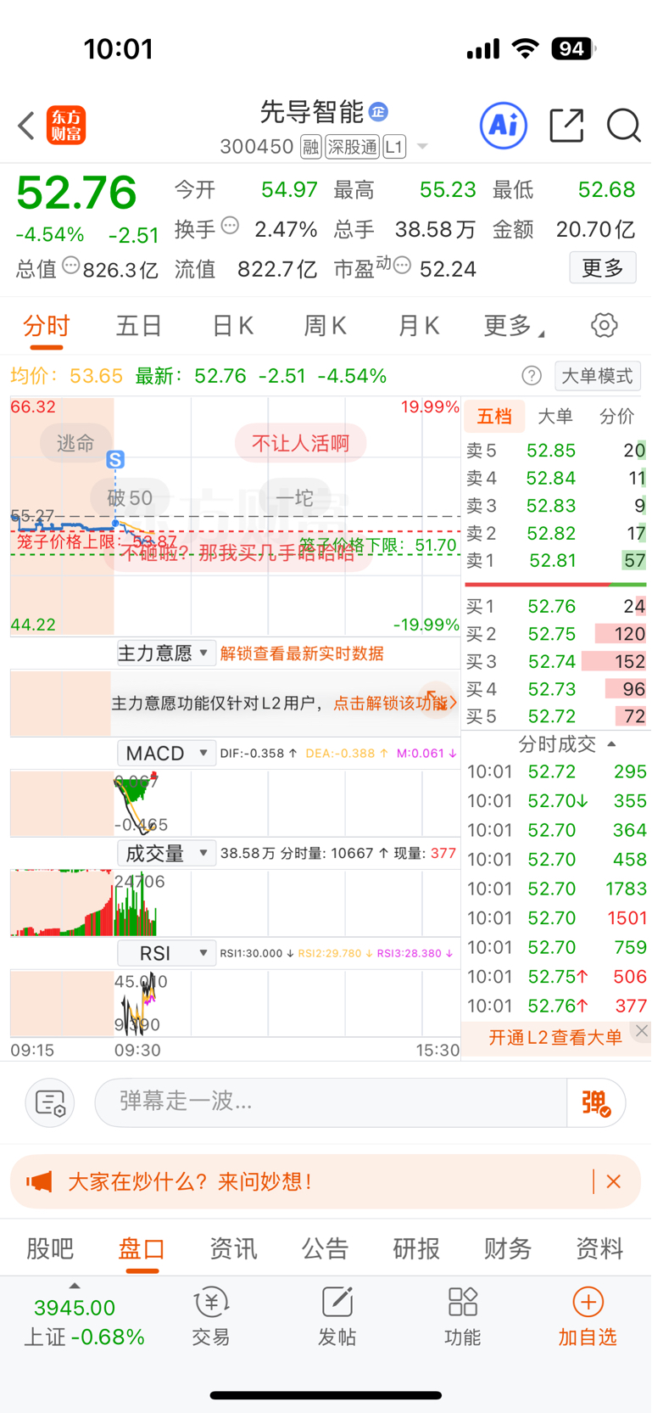Screen dimensions: 652x1413
Task: Expand index bar arrow above 3945.00
Action: (75, 1286)
